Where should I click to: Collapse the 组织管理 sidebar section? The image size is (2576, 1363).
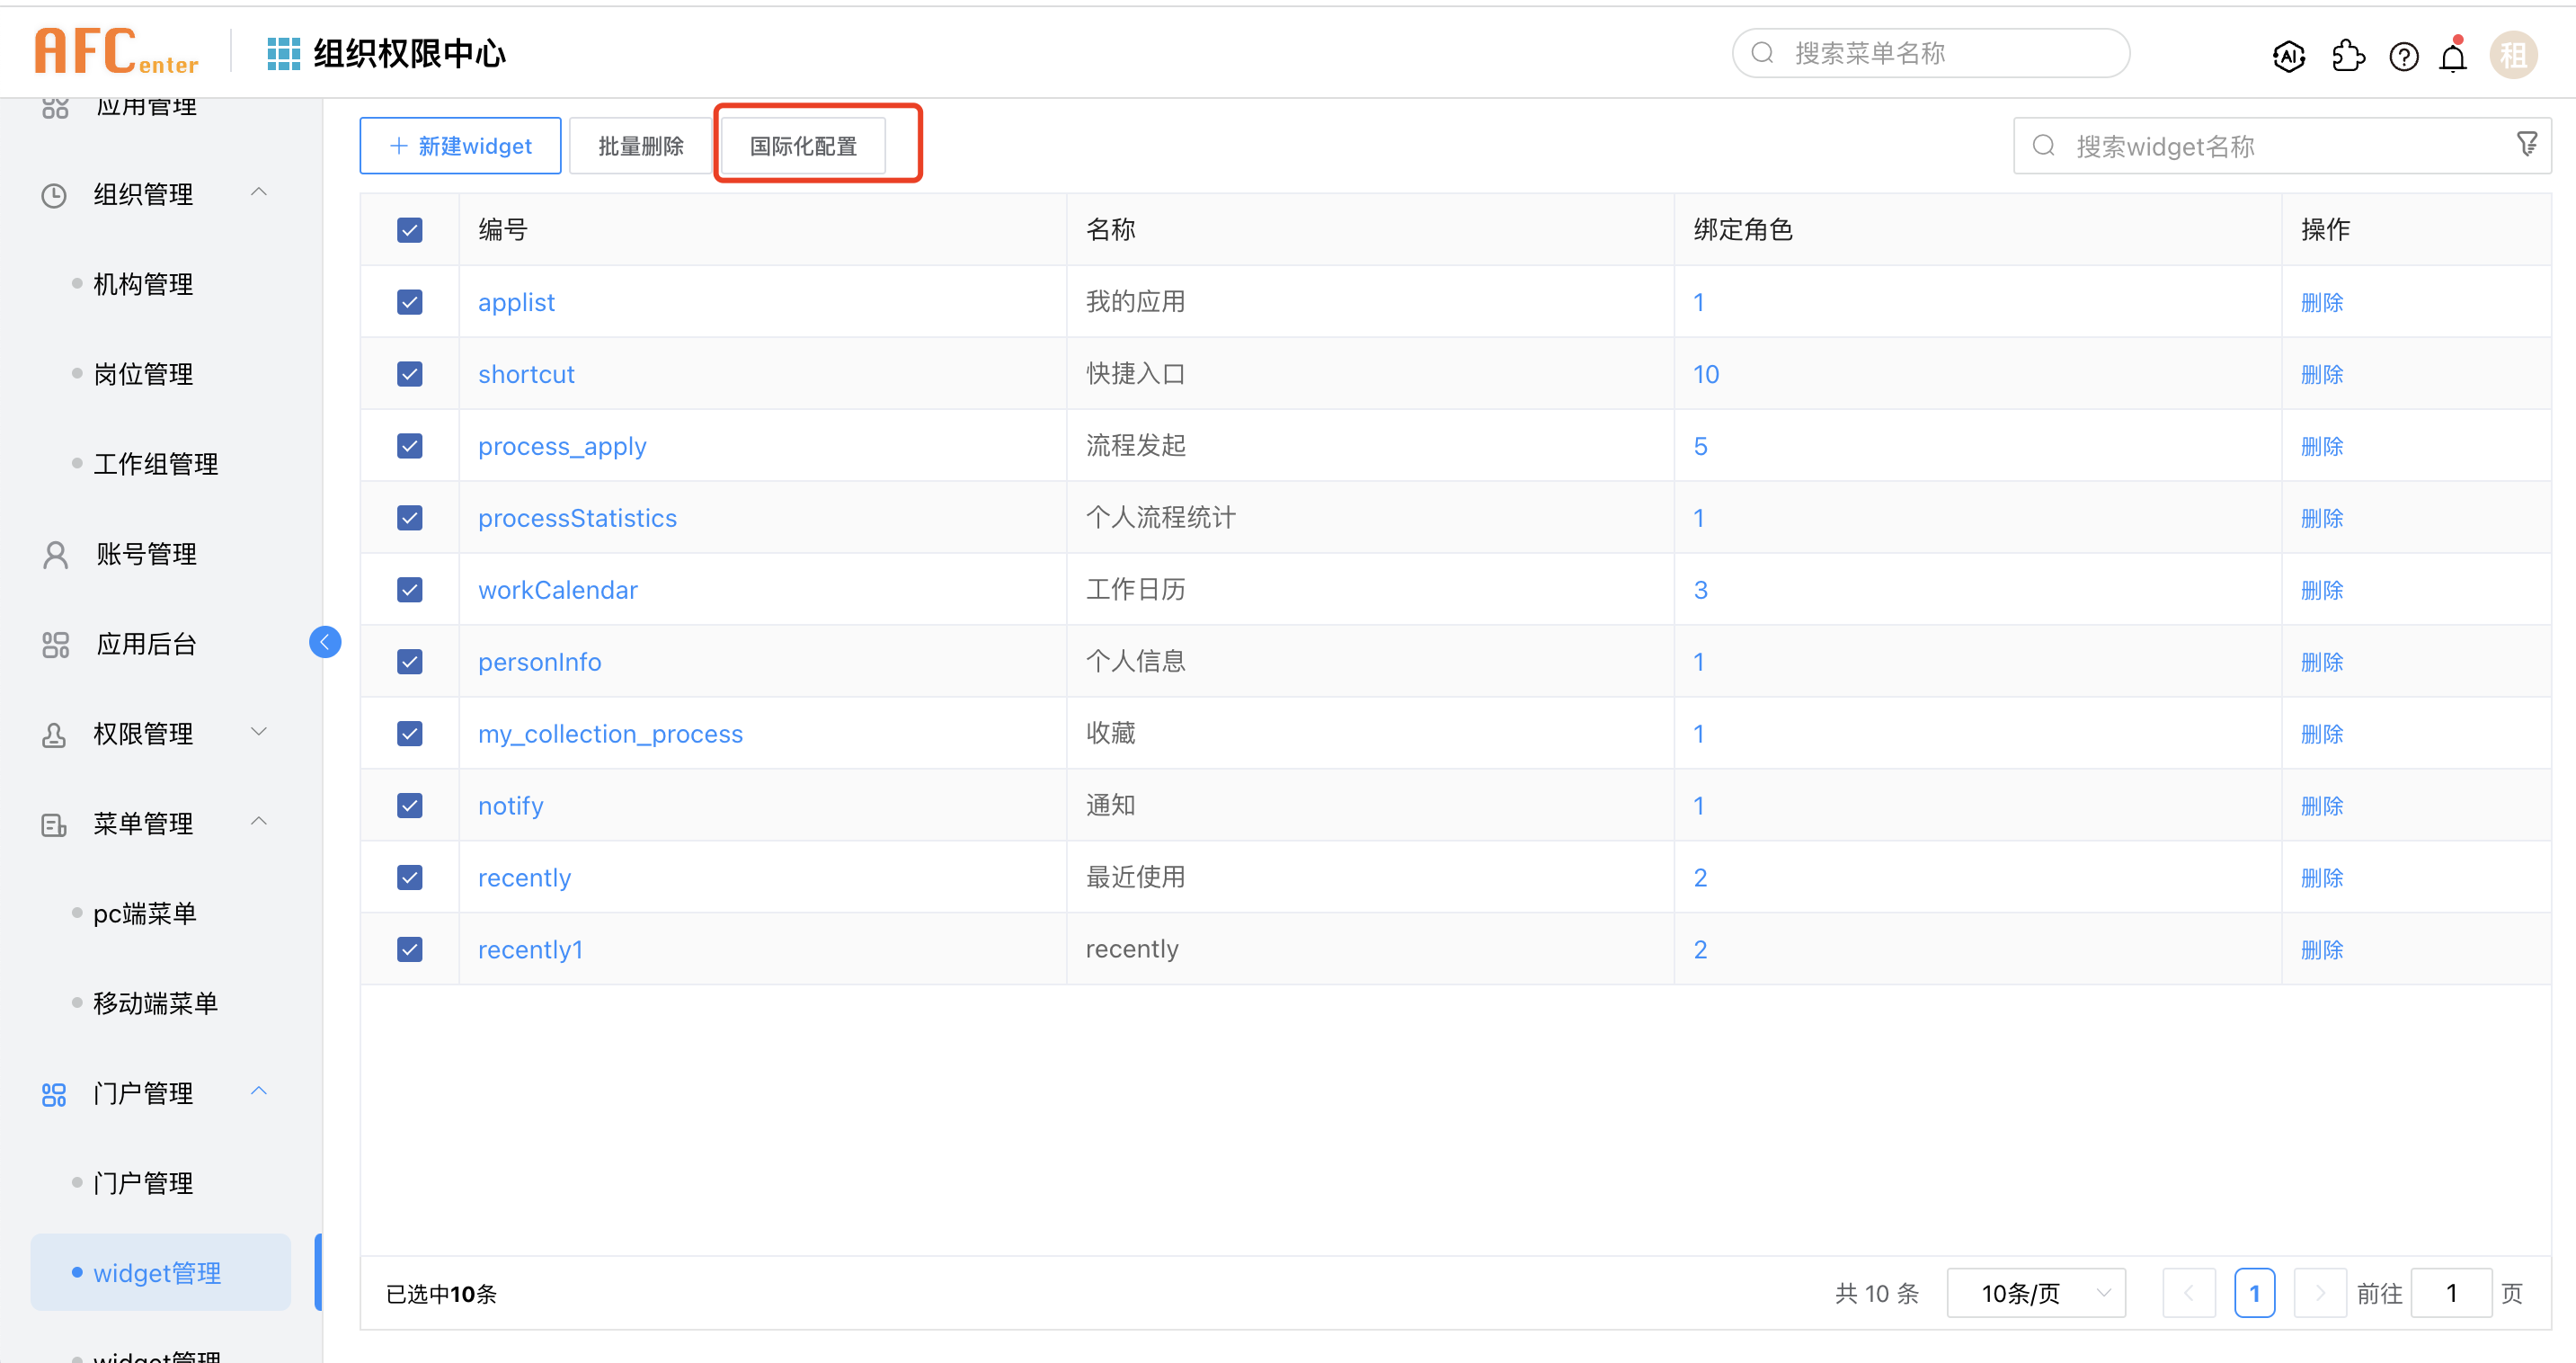258,193
